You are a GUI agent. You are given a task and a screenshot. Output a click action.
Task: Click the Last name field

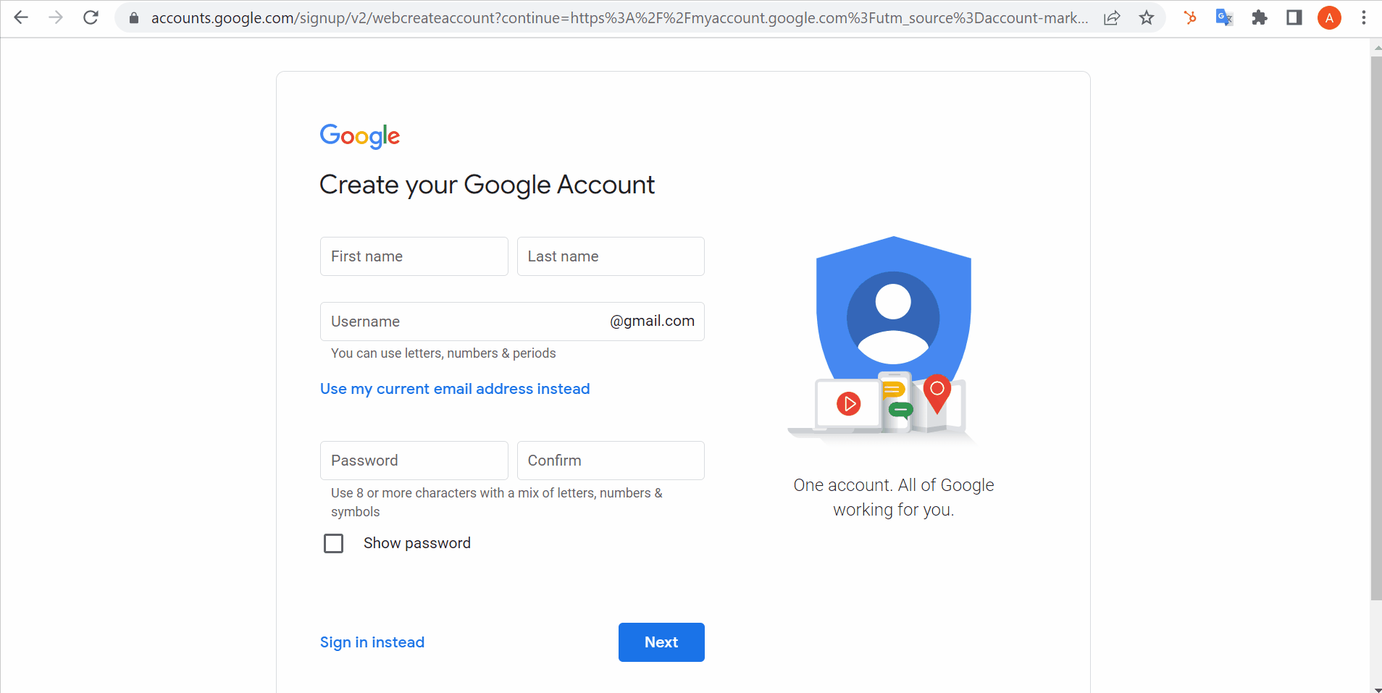(x=611, y=256)
